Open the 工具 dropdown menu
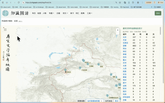Screen dimensions: 165x103 point(89,13)
